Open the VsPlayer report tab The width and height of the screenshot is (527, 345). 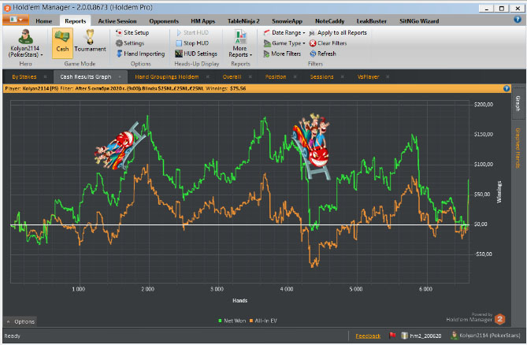368,77
